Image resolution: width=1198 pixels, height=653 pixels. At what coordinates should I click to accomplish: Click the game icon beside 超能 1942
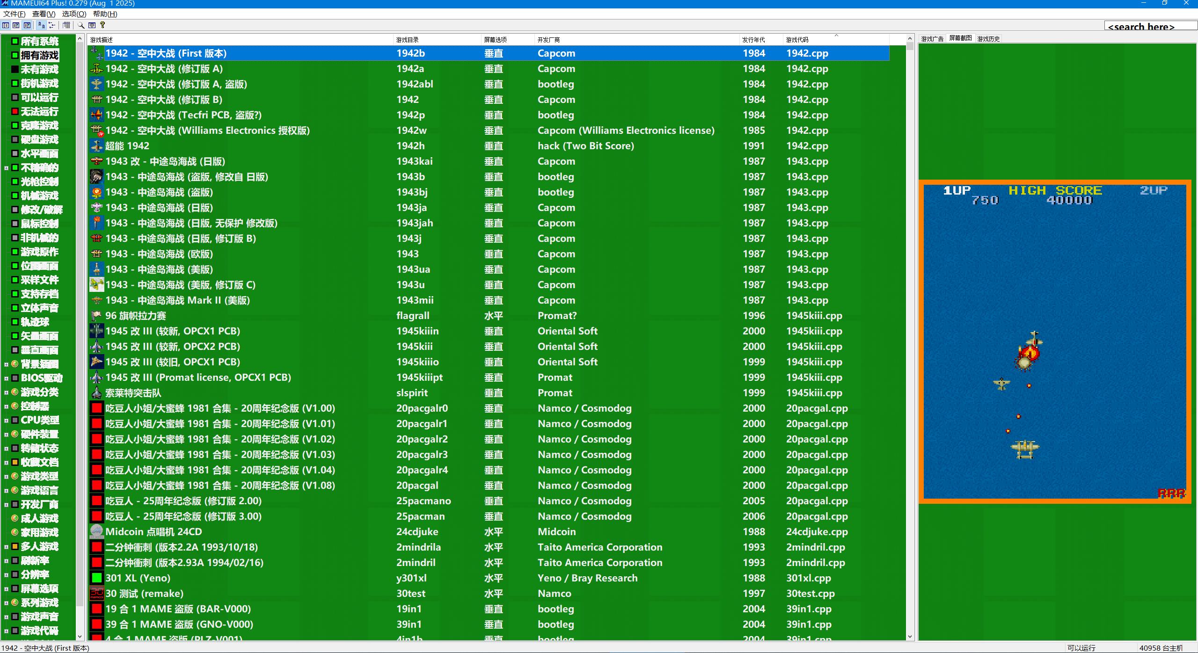pos(97,146)
